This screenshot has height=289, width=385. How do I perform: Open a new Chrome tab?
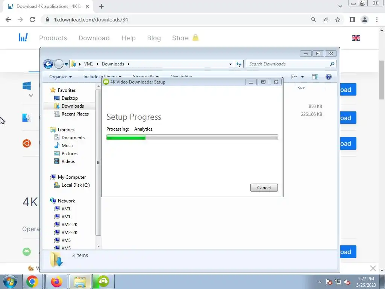coord(102,6)
